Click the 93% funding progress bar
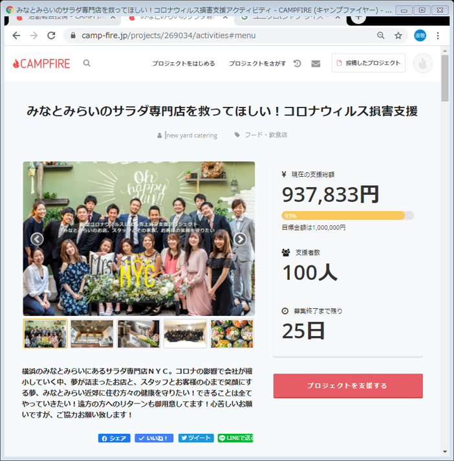 click(347, 216)
